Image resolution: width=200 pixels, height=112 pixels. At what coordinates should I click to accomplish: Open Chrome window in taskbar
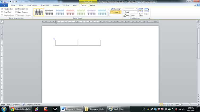point(21,109)
